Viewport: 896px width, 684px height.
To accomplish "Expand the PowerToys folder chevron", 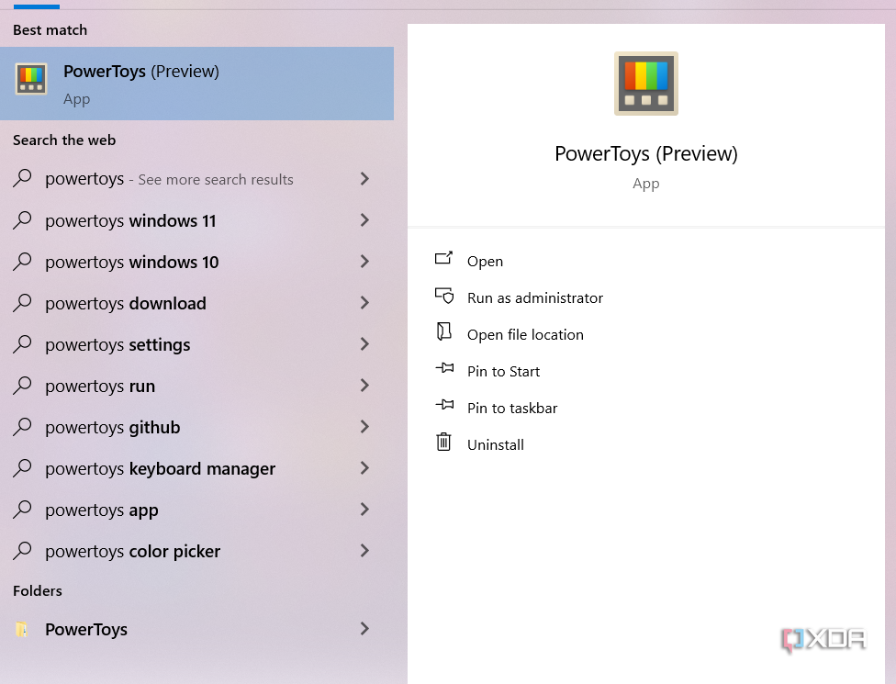I will [x=364, y=629].
